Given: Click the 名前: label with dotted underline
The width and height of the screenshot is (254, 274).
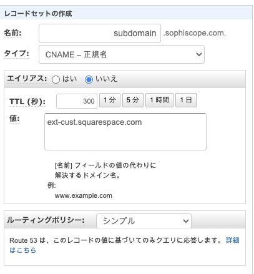Looking at the screenshot, I should coord(12,33).
